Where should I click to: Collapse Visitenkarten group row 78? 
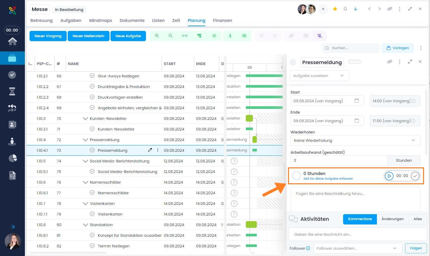(x=85, y=204)
